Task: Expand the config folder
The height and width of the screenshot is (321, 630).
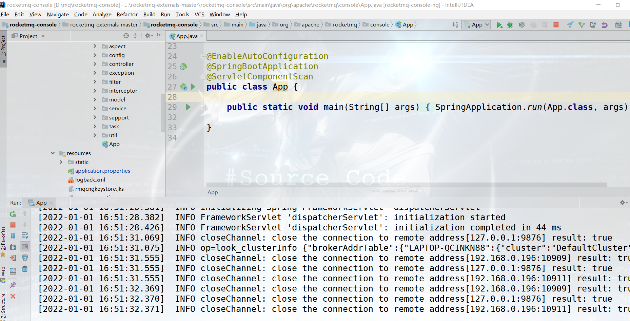Action: (95, 55)
